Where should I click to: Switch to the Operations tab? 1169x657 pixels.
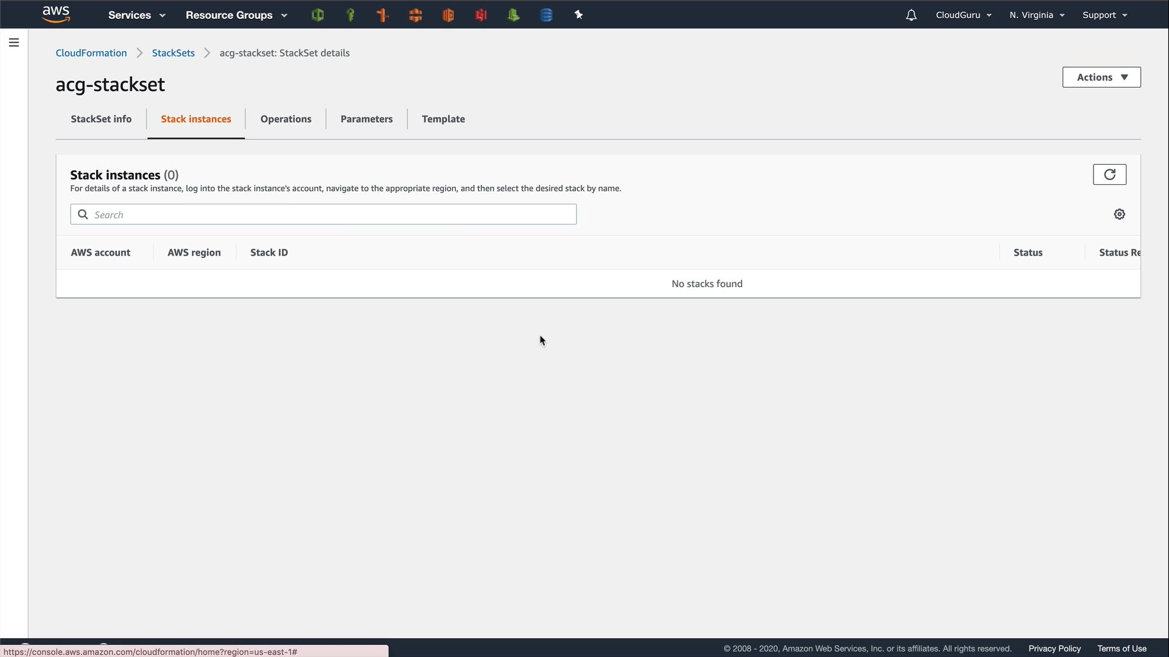tap(286, 119)
